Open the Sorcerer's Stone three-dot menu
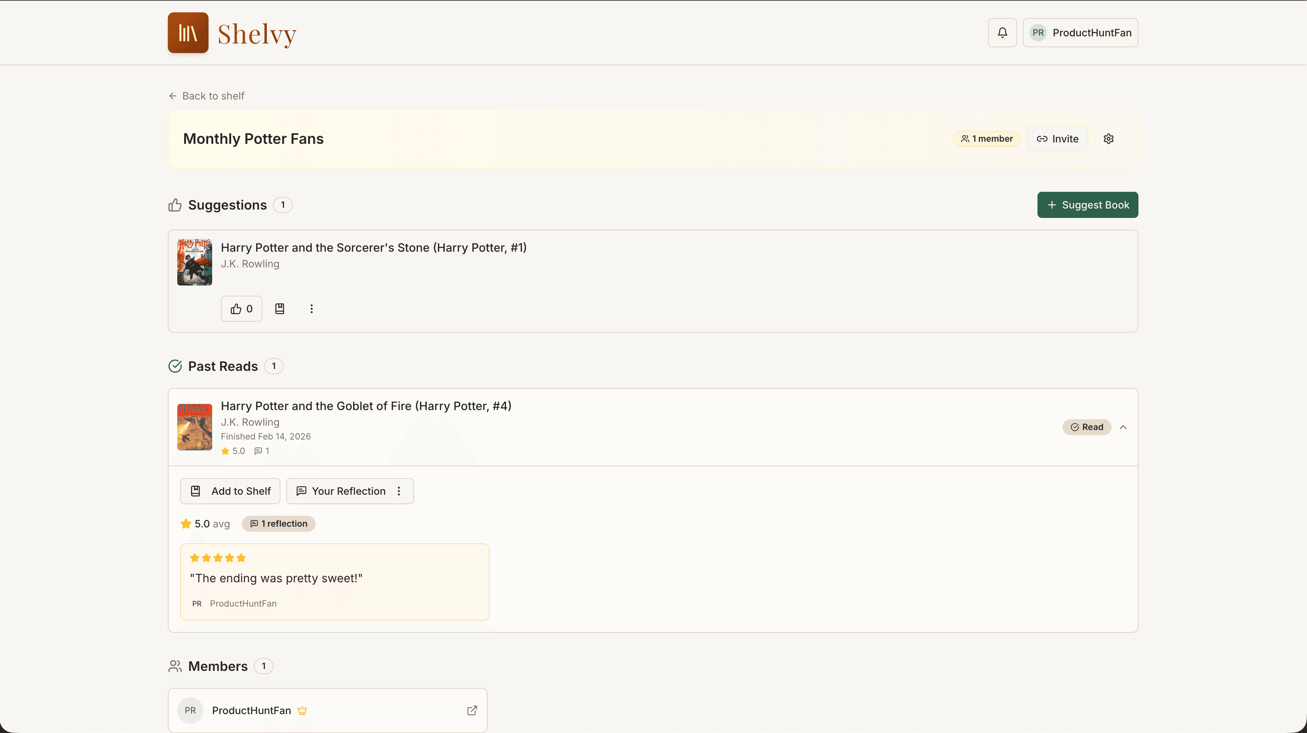The width and height of the screenshot is (1307, 733). click(x=311, y=308)
